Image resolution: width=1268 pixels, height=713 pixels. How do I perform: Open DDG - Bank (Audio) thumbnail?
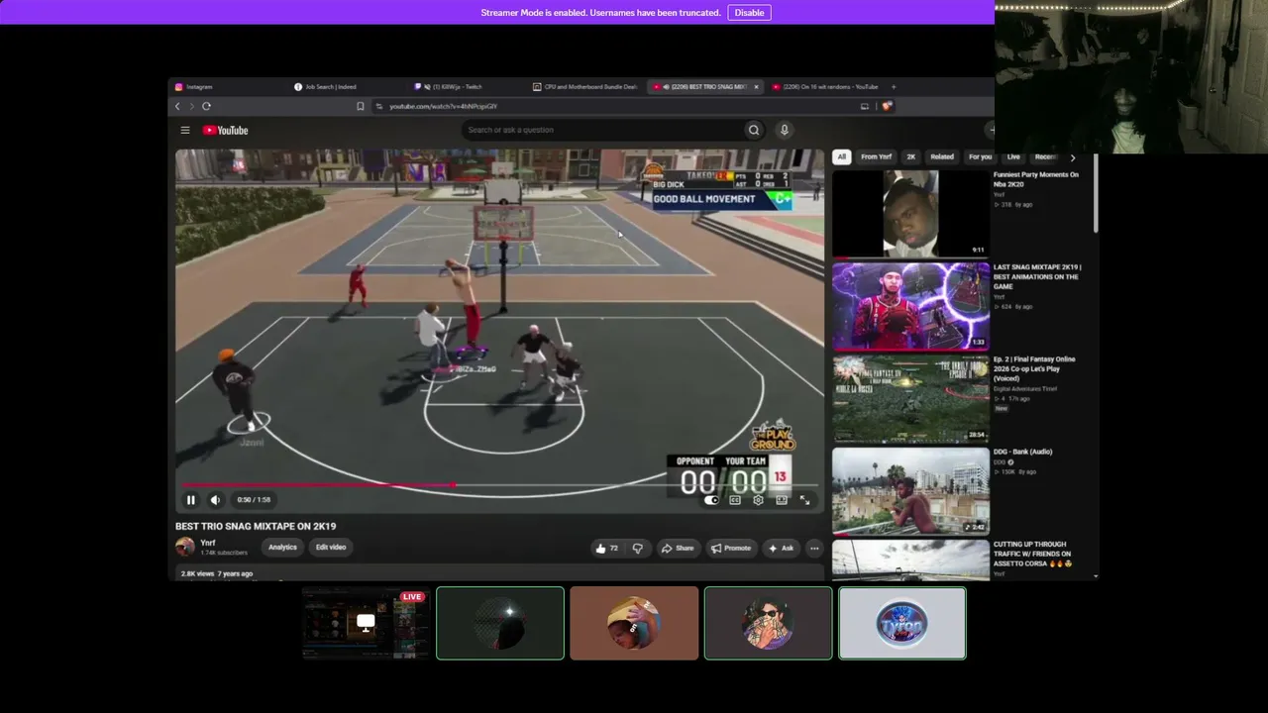pos(911,491)
